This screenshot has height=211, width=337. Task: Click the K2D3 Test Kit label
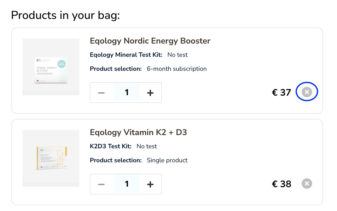click(111, 146)
